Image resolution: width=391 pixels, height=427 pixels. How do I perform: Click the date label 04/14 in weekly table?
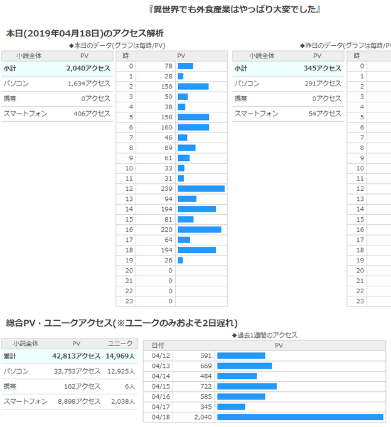click(161, 376)
